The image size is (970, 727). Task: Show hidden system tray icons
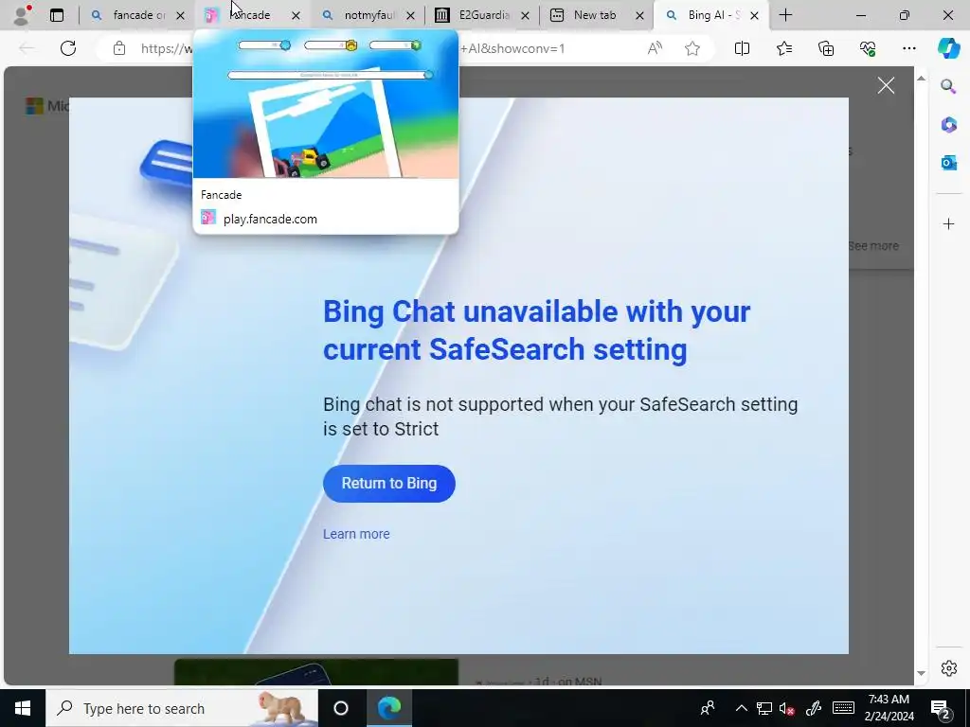click(741, 708)
